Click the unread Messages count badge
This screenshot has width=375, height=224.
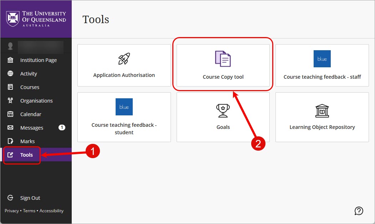point(62,127)
